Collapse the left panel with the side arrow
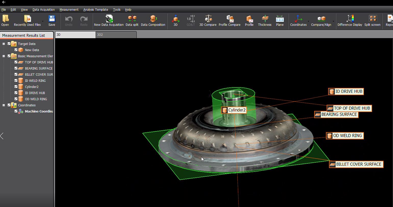This screenshot has height=207, width=393. [x=2, y=136]
